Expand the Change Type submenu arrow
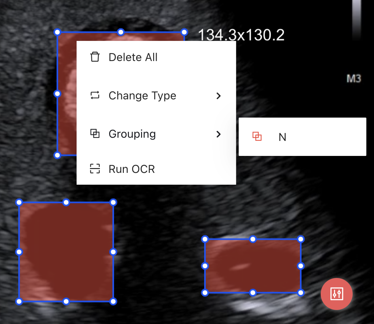Image resolution: width=374 pixels, height=324 pixels. point(219,96)
